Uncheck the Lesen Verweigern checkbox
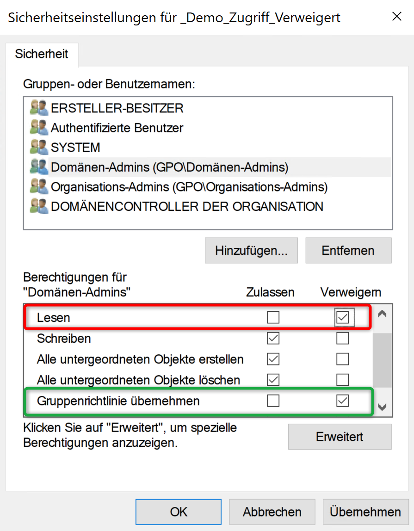 tap(343, 317)
